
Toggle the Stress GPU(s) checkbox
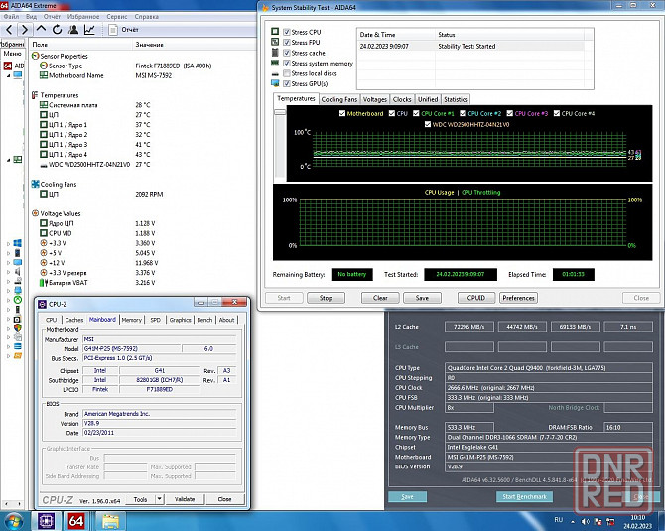tap(287, 83)
